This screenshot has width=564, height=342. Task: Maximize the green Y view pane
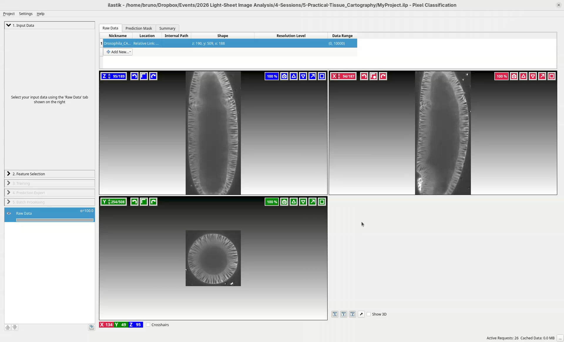[322, 202]
